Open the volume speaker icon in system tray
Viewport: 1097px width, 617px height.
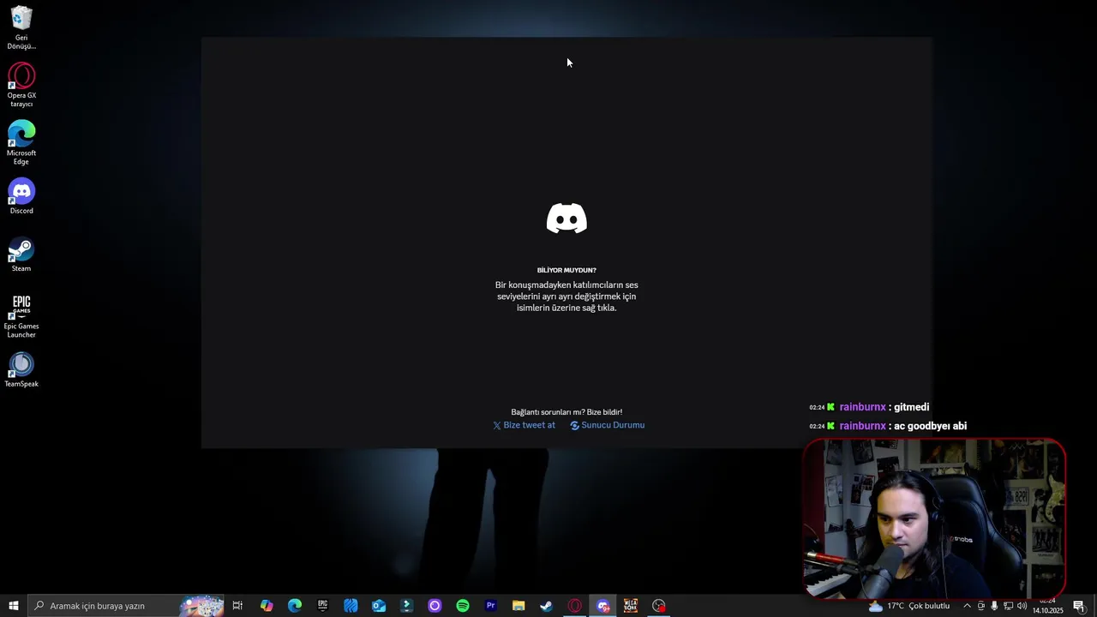click(1022, 606)
